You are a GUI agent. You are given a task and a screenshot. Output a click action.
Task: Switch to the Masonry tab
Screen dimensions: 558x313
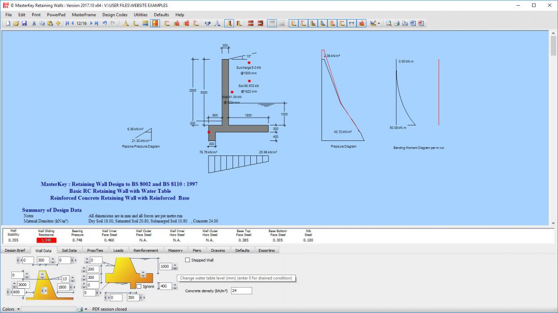click(x=175, y=250)
